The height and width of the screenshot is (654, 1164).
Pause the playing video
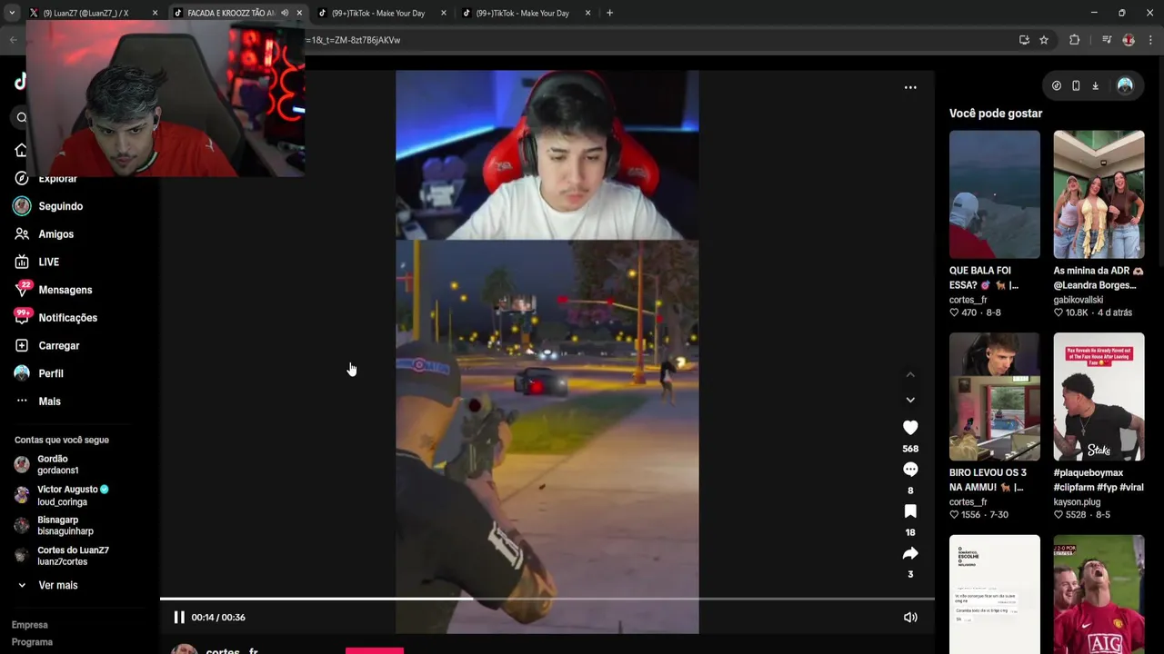click(179, 618)
